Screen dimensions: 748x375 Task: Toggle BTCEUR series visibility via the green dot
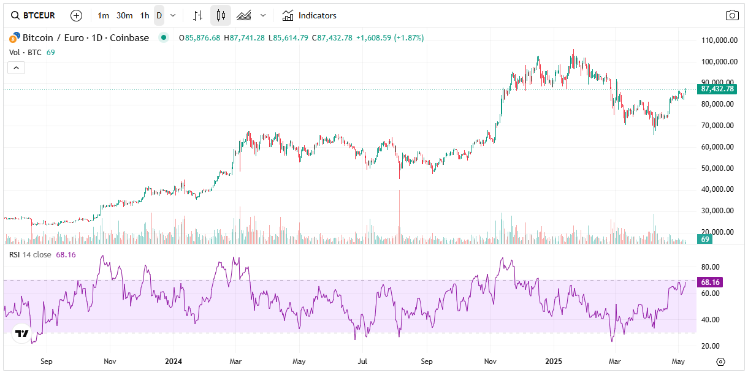tap(163, 37)
